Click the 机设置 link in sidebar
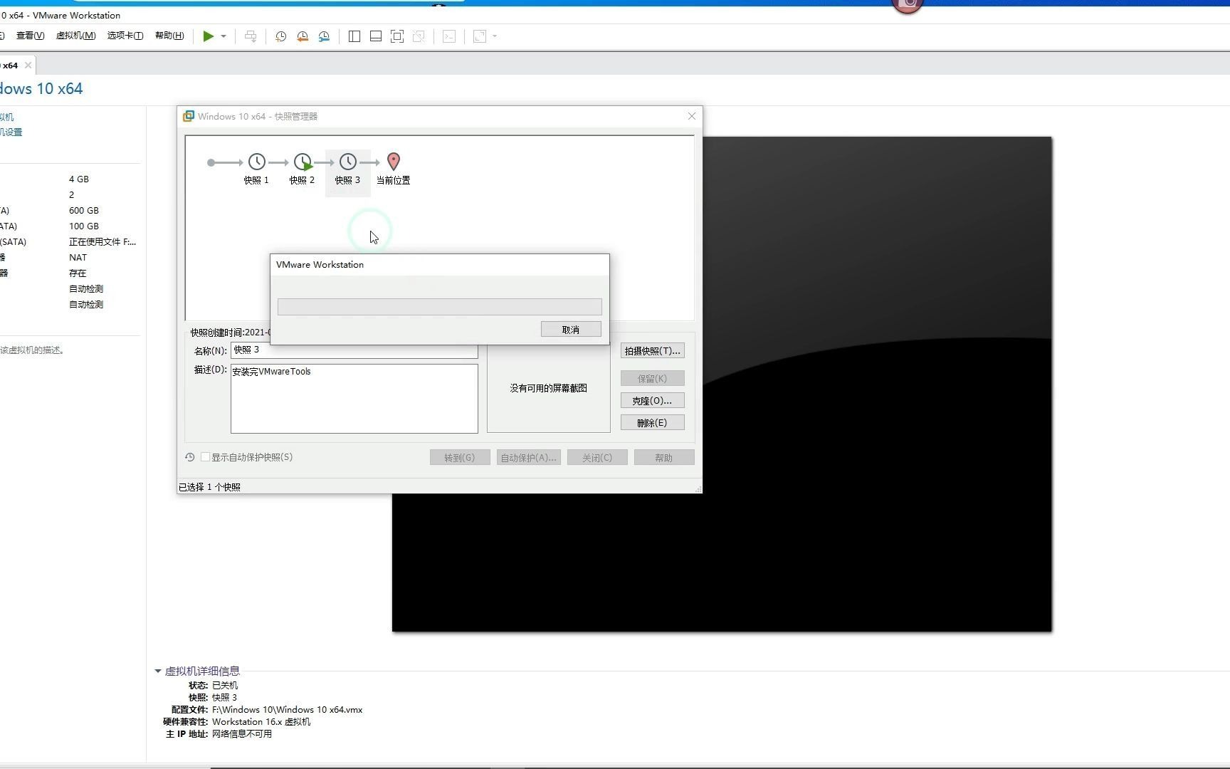1230x769 pixels. tap(11, 132)
